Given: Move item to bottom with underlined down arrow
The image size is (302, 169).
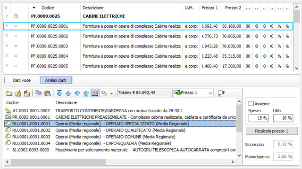Looking at the screenshot, I should [86, 93].
